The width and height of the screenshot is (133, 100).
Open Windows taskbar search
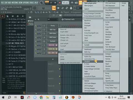coord(9,97)
